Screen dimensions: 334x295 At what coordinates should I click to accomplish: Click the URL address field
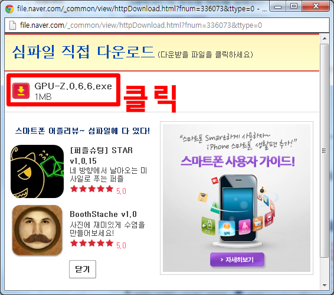(166, 25)
